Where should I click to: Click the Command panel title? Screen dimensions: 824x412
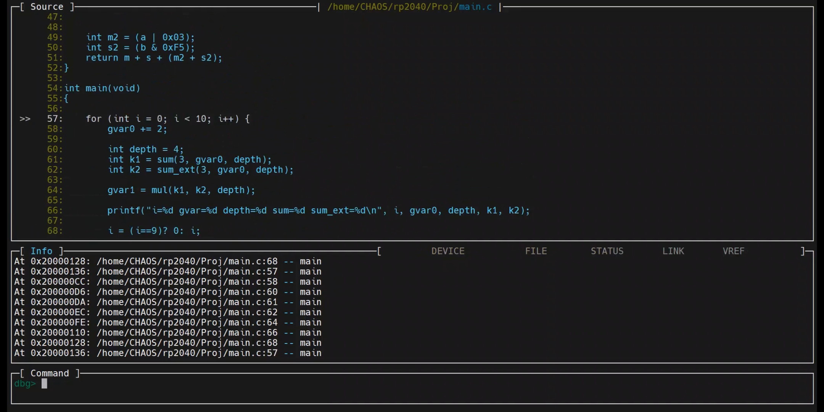tap(50, 374)
